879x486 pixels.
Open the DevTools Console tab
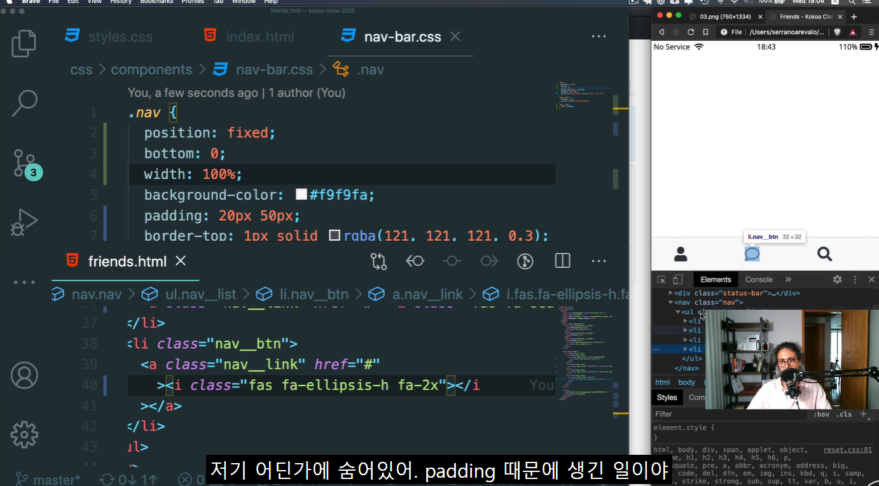759,279
